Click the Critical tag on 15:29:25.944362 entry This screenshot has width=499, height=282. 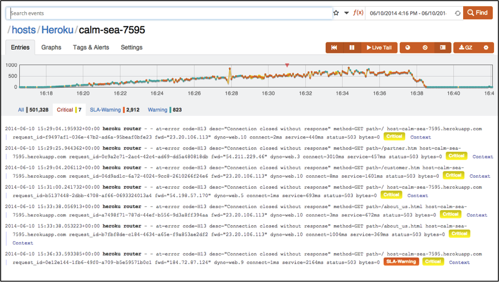tap(456, 156)
